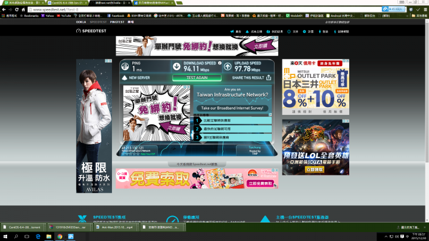429x241 pixels.
Task: Click the lifebuoy support icon in the nav
Action: coord(289,32)
